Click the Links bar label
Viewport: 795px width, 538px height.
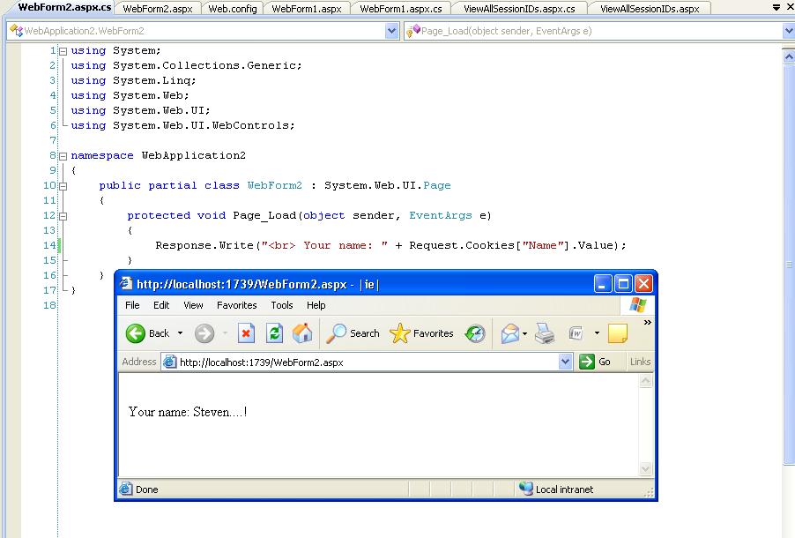pyautogui.click(x=640, y=362)
